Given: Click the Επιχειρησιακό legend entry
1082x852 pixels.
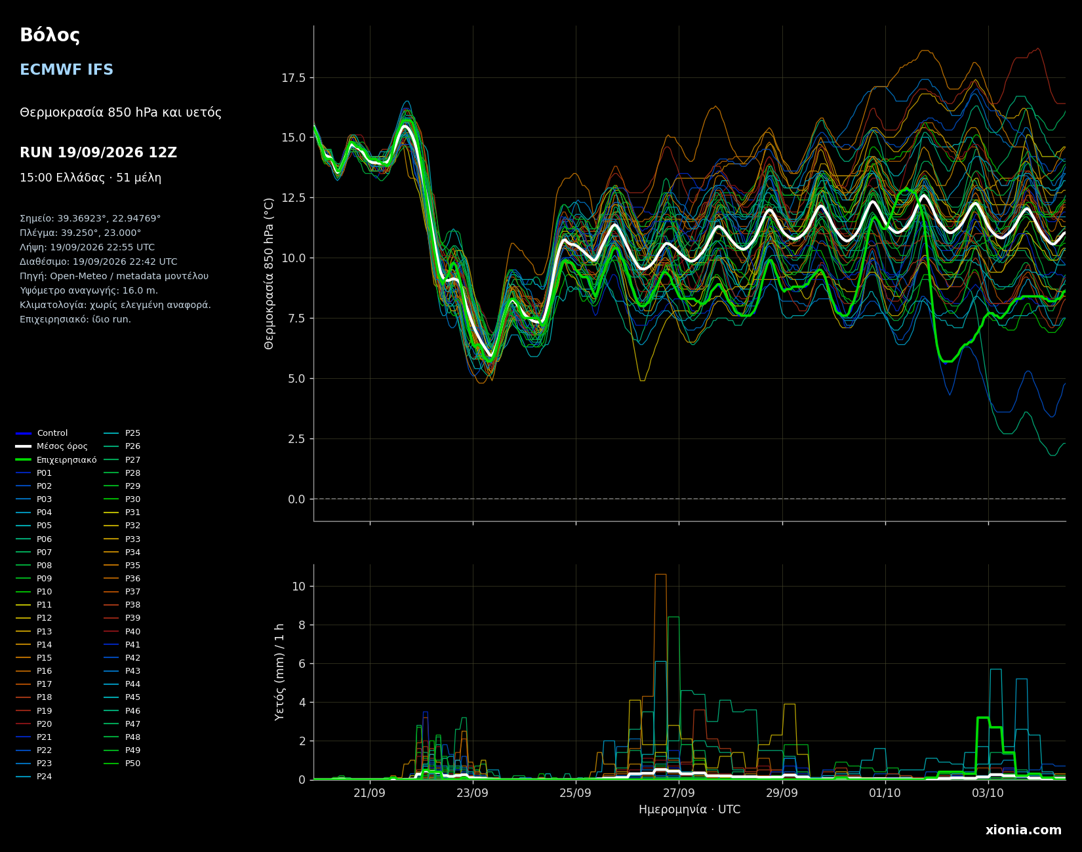Looking at the screenshot, I should 56,460.
